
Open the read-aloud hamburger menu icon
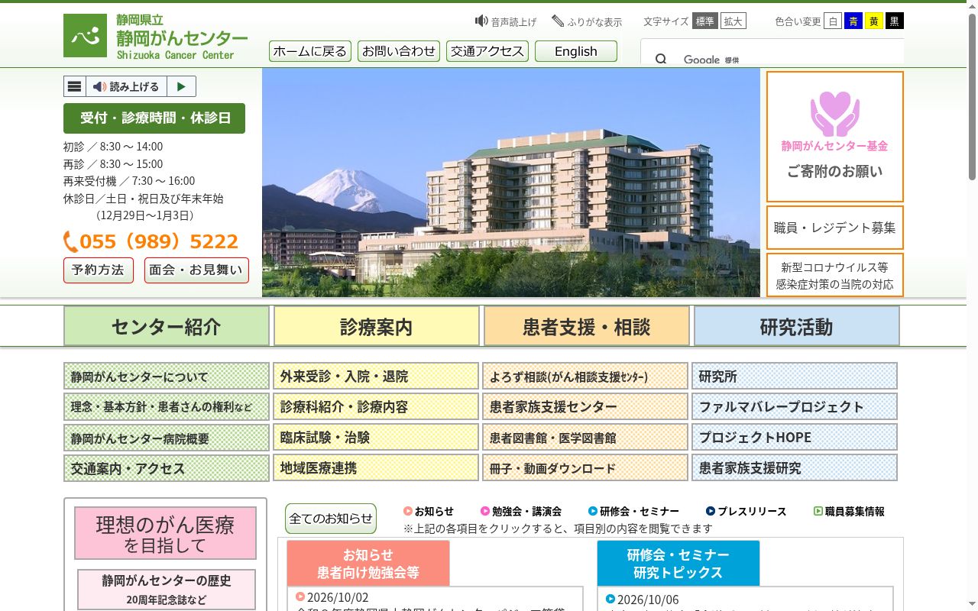(75, 86)
